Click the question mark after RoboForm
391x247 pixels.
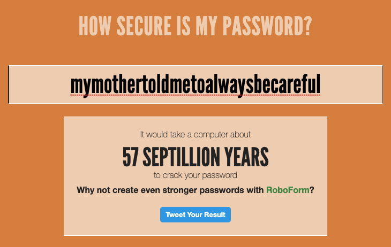(x=311, y=190)
